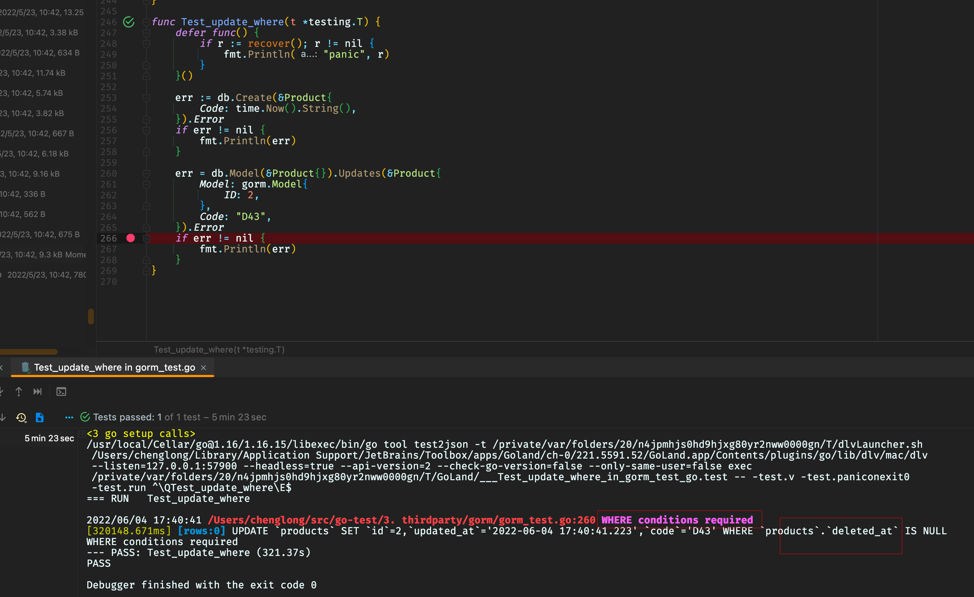Image resolution: width=974 pixels, height=597 pixels.
Task: Collapse the fold marker at line 260
Action: [146, 173]
